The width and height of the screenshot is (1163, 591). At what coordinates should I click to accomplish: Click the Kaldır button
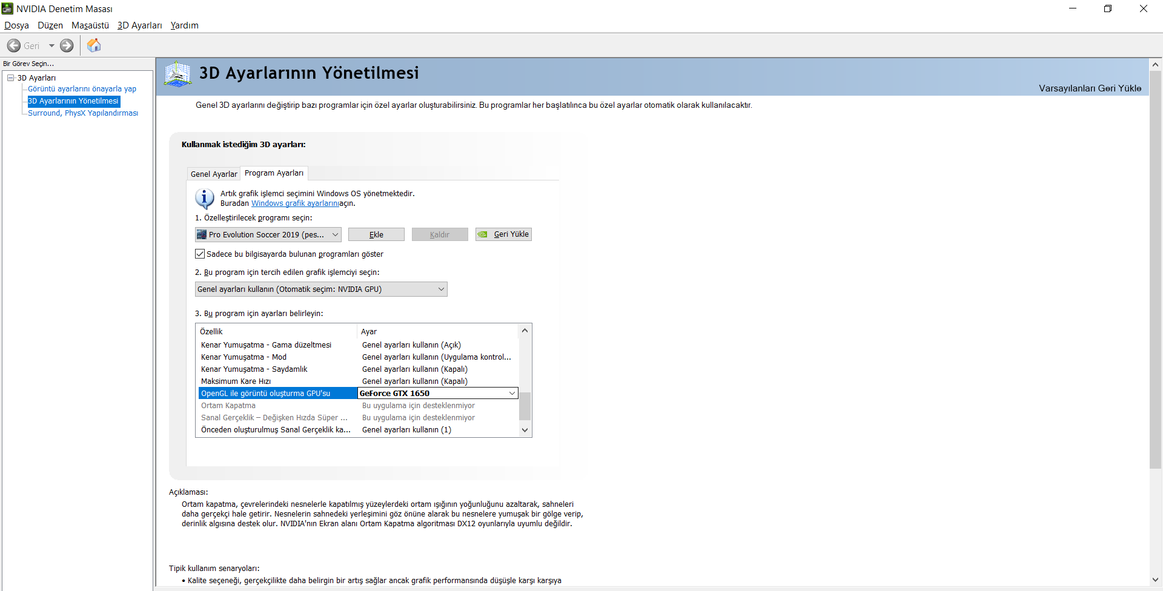(x=440, y=234)
